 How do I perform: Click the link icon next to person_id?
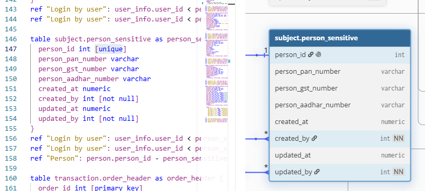pyautogui.click(x=311, y=55)
